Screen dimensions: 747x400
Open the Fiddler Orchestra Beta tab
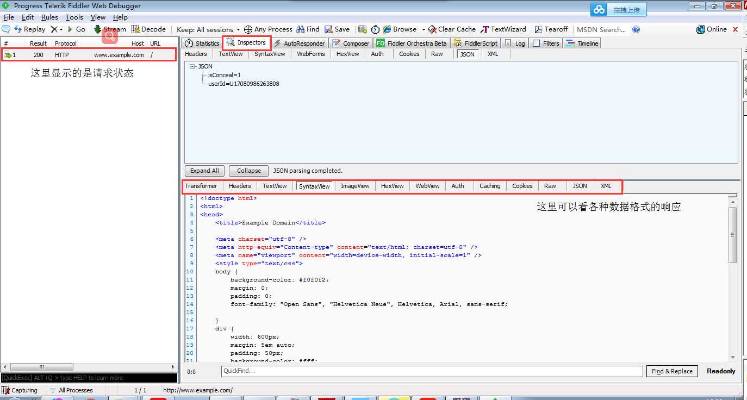pos(412,43)
